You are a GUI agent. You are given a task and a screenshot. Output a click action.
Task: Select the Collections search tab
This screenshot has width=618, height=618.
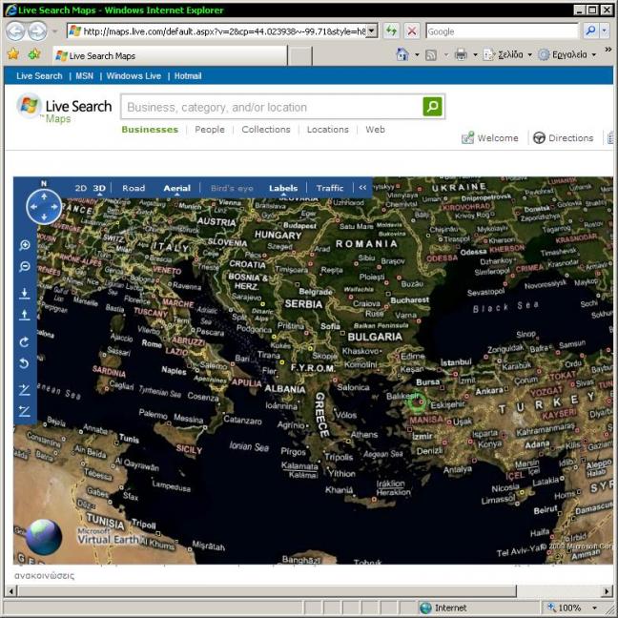(x=266, y=130)
